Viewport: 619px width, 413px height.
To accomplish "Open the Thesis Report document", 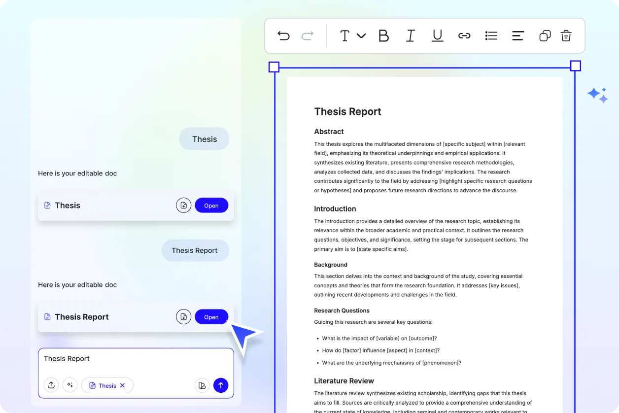I will click(x=211, y=317).
